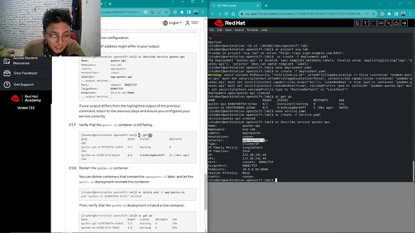
Task: Open Access Student Resources in sidebar
Action: (25, 60)
